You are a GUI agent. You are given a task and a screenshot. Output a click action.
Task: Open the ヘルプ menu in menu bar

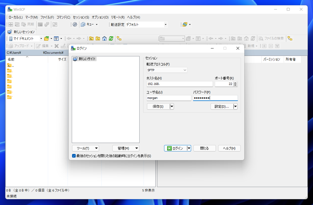pyautogui.click(x=133, y=17)
